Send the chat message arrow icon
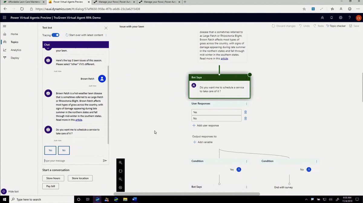This screenshot has height=203, width=363. (x=105, y=161)
